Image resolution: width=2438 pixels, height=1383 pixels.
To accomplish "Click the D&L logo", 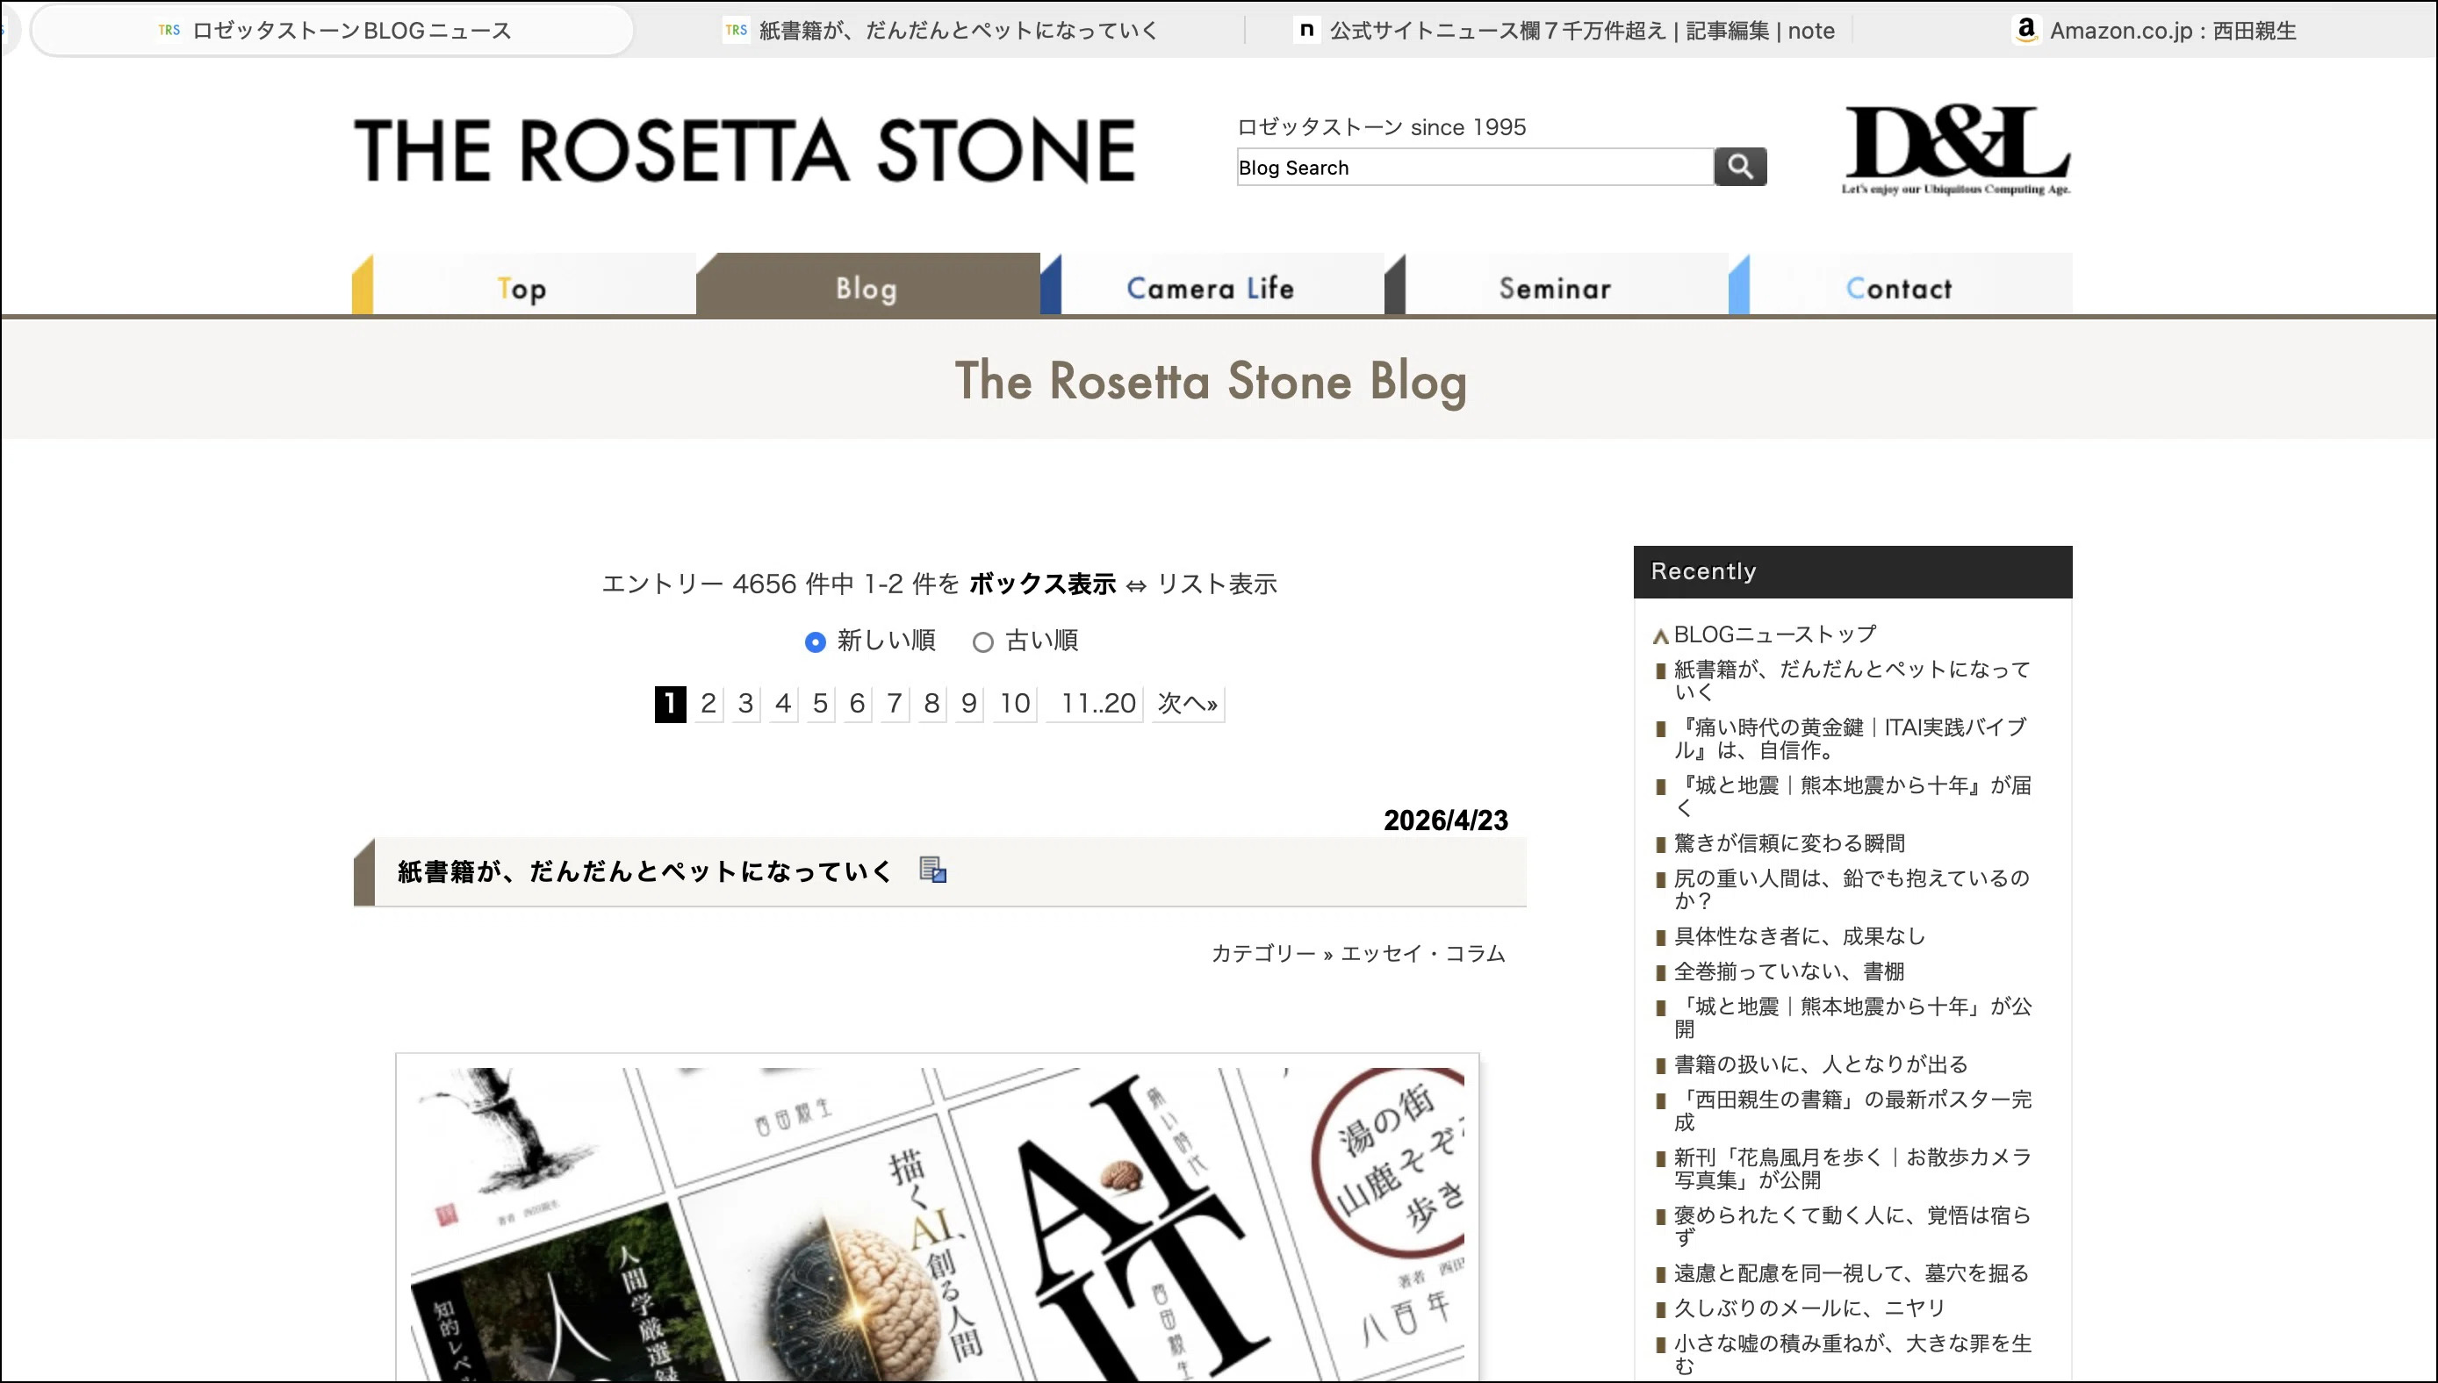I will (x=1956, y=149).
